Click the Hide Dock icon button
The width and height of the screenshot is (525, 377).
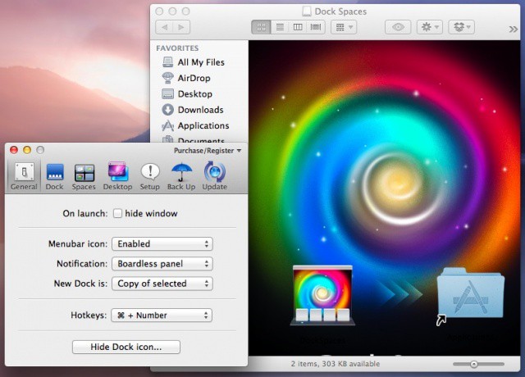[x=126, y=347]
